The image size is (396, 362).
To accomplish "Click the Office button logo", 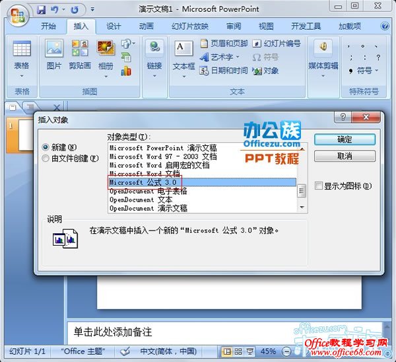I will click(x=18, y=16).
